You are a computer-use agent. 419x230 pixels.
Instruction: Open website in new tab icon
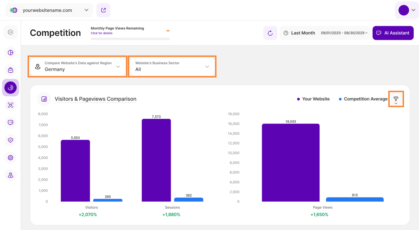(x=103, y=10)
